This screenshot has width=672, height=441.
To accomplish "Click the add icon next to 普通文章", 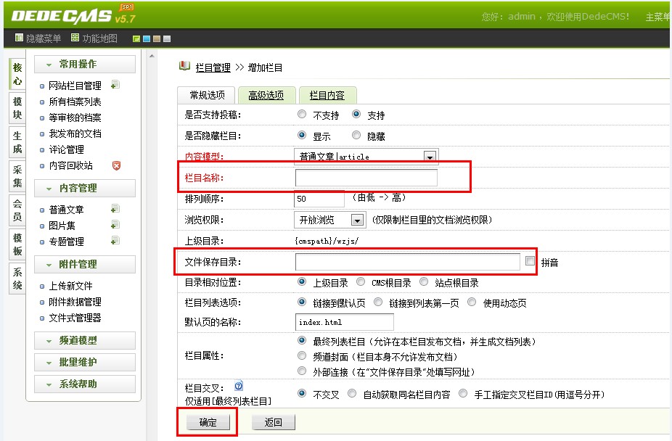I will (115, 210).
